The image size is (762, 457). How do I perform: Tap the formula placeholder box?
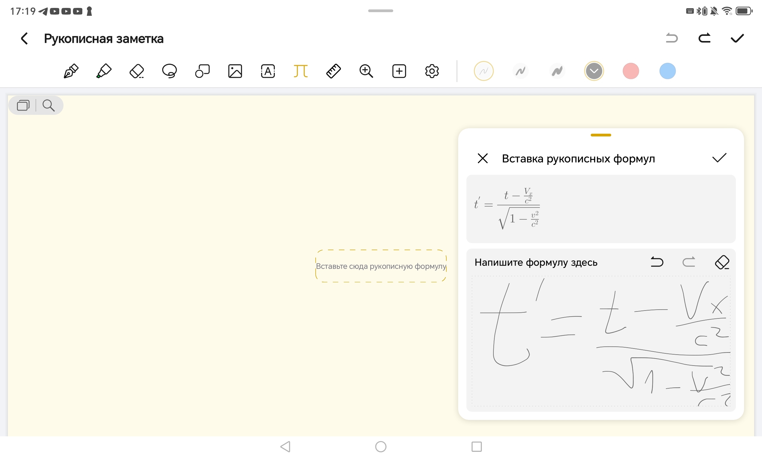coord(381,266)
